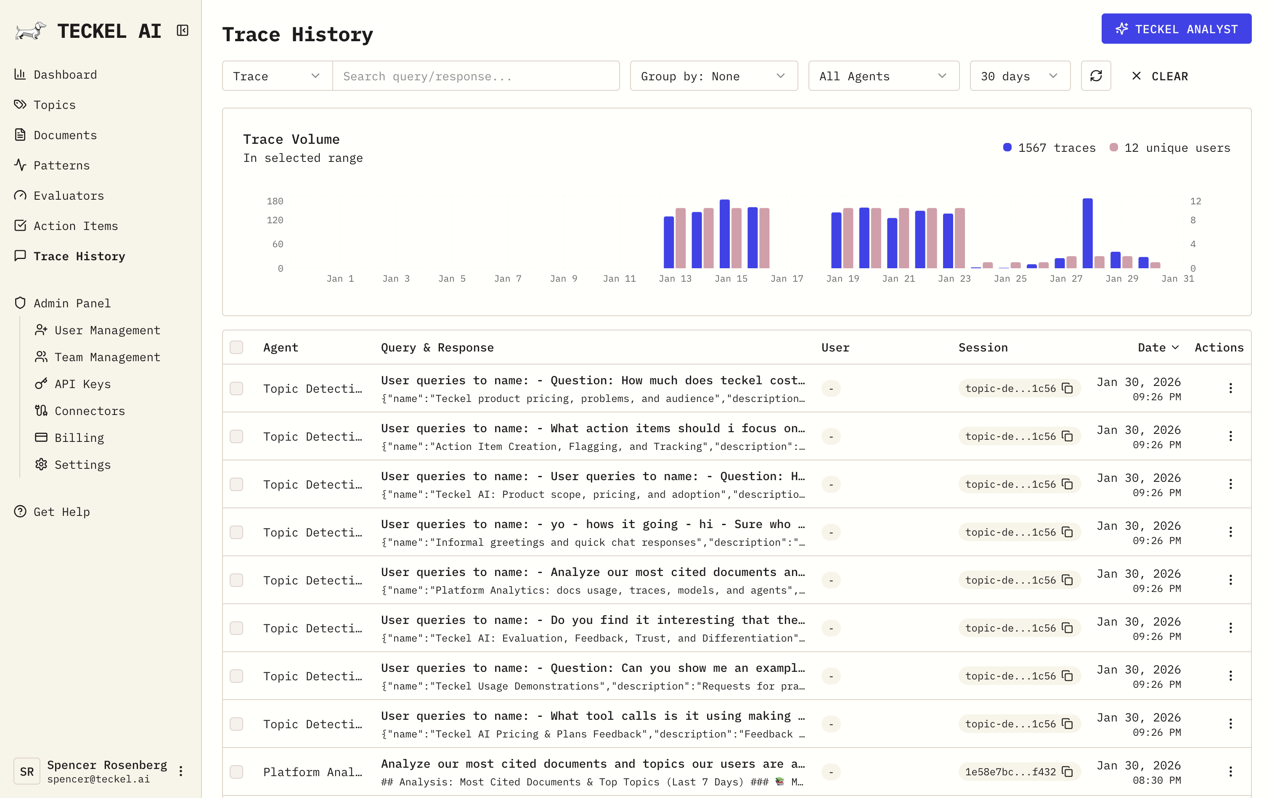
Task: Collapse the sidebar panel icon
Action: pos(182,31)
